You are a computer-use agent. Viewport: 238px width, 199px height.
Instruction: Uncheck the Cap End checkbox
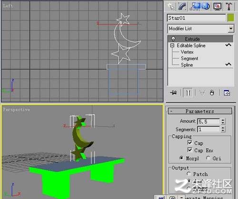pyautogui.click(x=190, y=150)
